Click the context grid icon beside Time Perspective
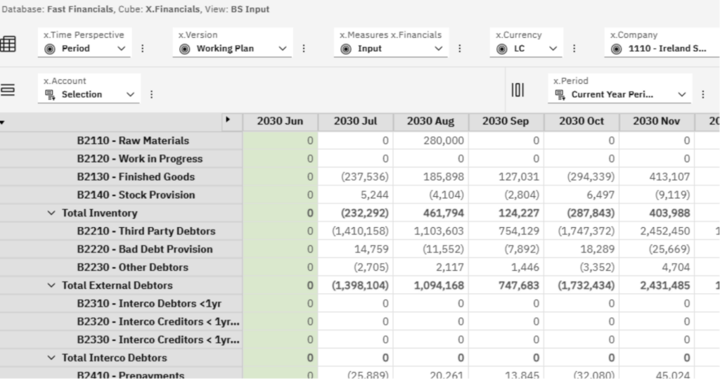Viewport: 720px width, 379px height. click(x=8, y=44)
